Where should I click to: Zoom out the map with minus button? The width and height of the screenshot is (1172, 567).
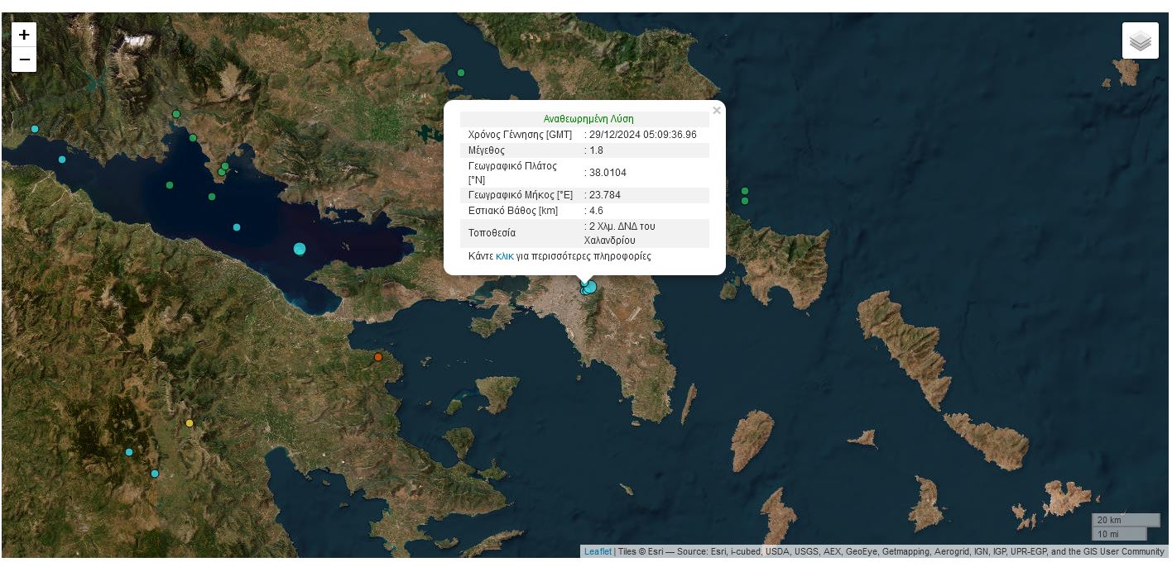(24, 60)
